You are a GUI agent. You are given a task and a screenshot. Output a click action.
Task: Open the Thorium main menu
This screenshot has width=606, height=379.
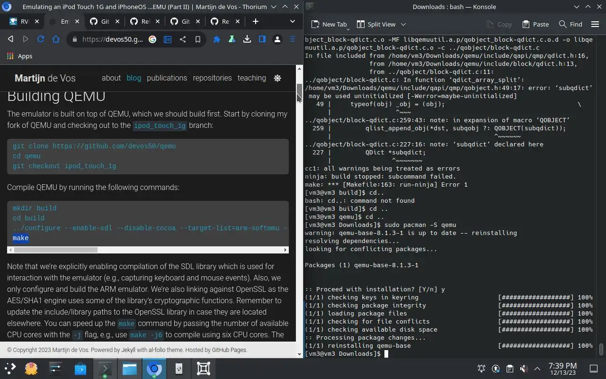click(293, 39)
